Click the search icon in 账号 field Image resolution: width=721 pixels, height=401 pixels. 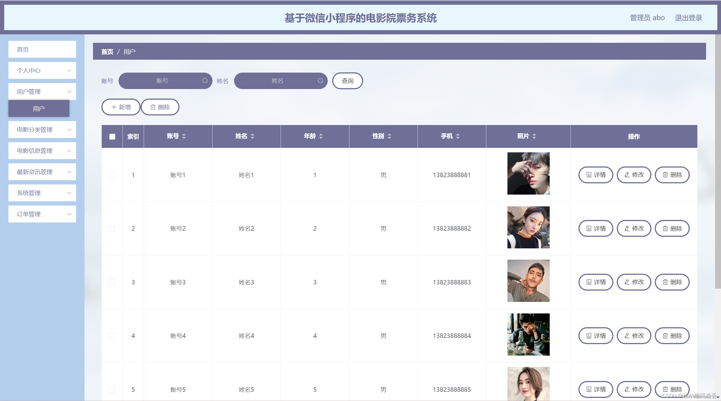(205, 81)
